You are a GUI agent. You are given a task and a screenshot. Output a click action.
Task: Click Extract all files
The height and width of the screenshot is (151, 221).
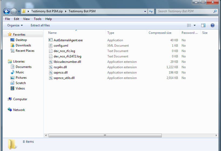coord(40,25)
